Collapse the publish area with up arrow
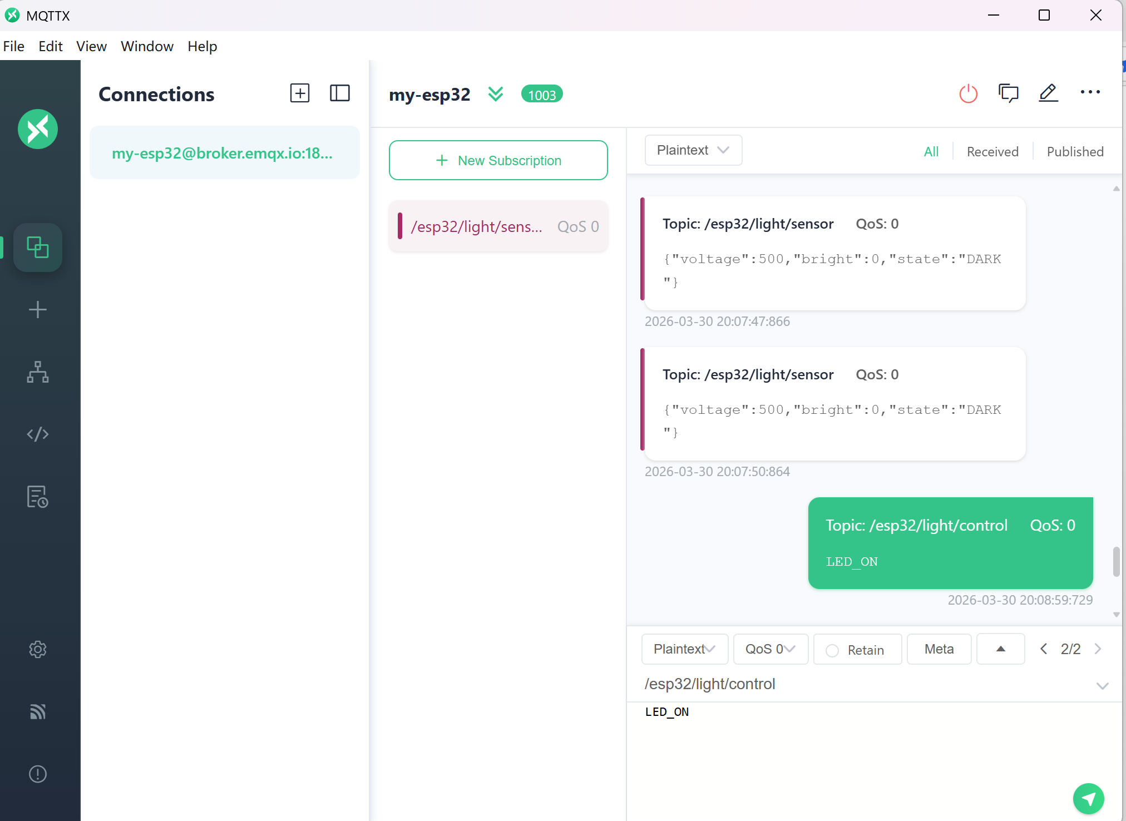Viewport: 1126px width, 821px height. [x=1001, y=649]
